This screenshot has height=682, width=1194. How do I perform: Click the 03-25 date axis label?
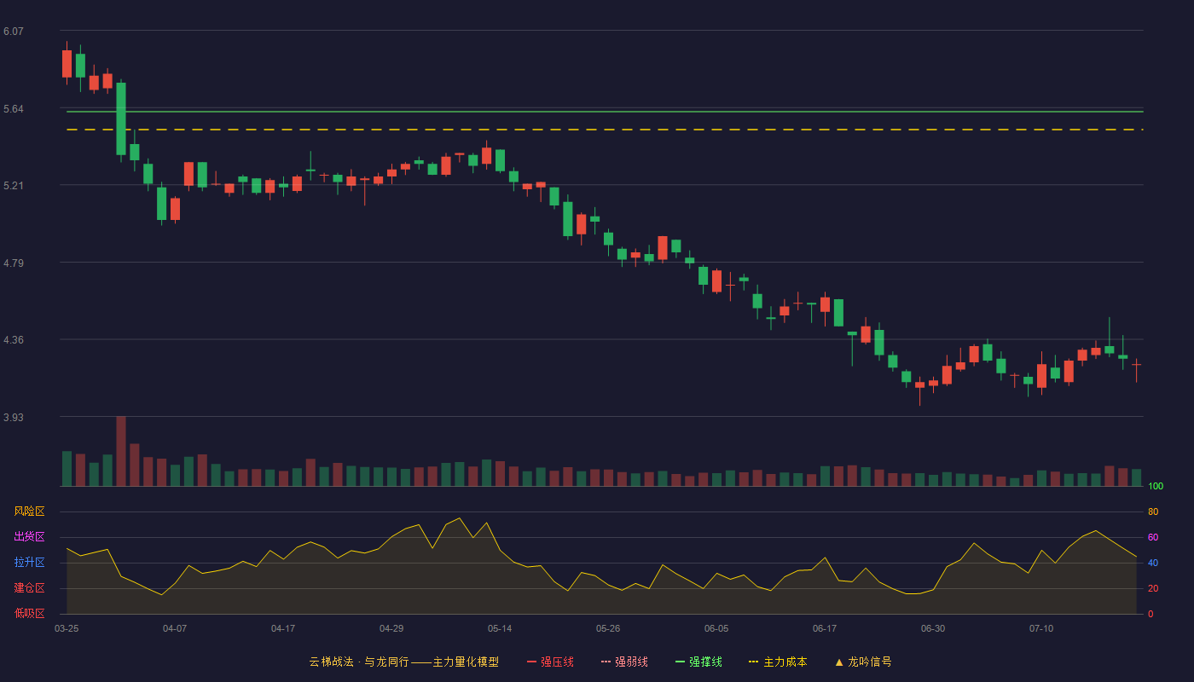(67, 628)
